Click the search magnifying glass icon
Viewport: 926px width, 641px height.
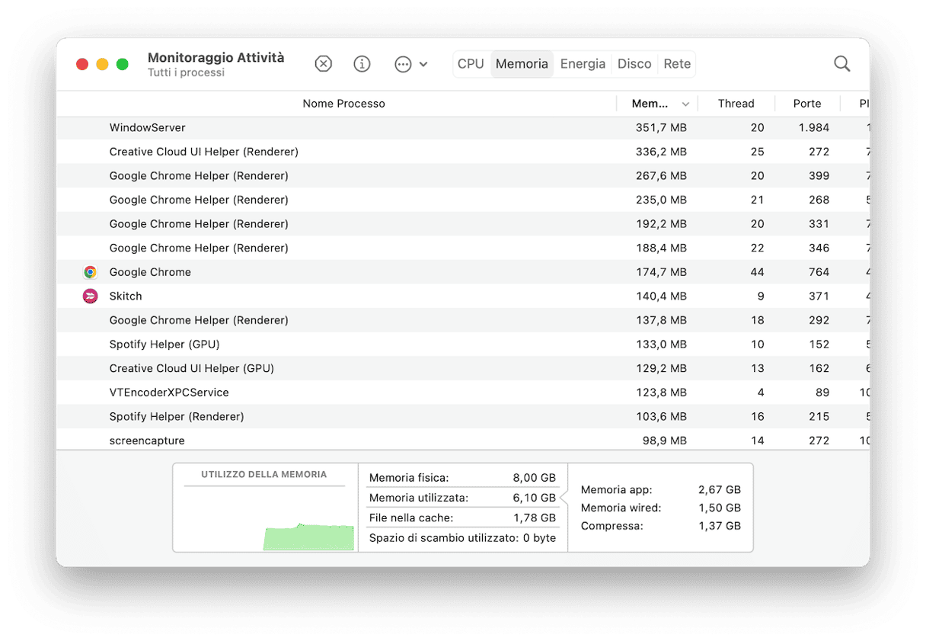841,64
